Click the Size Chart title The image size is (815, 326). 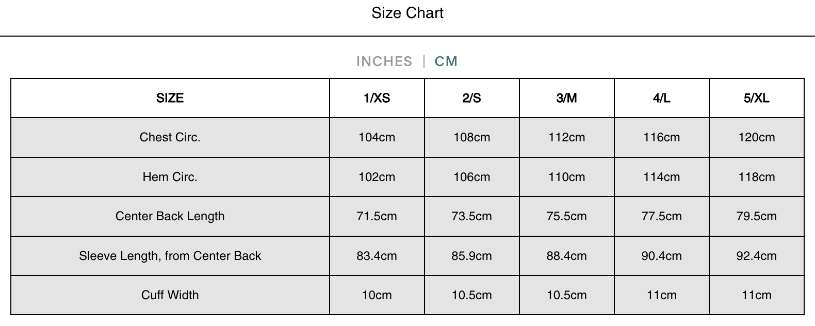click(x=407, y=13)
